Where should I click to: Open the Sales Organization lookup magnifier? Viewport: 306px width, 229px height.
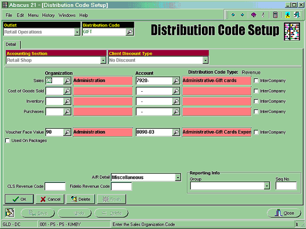67,81
